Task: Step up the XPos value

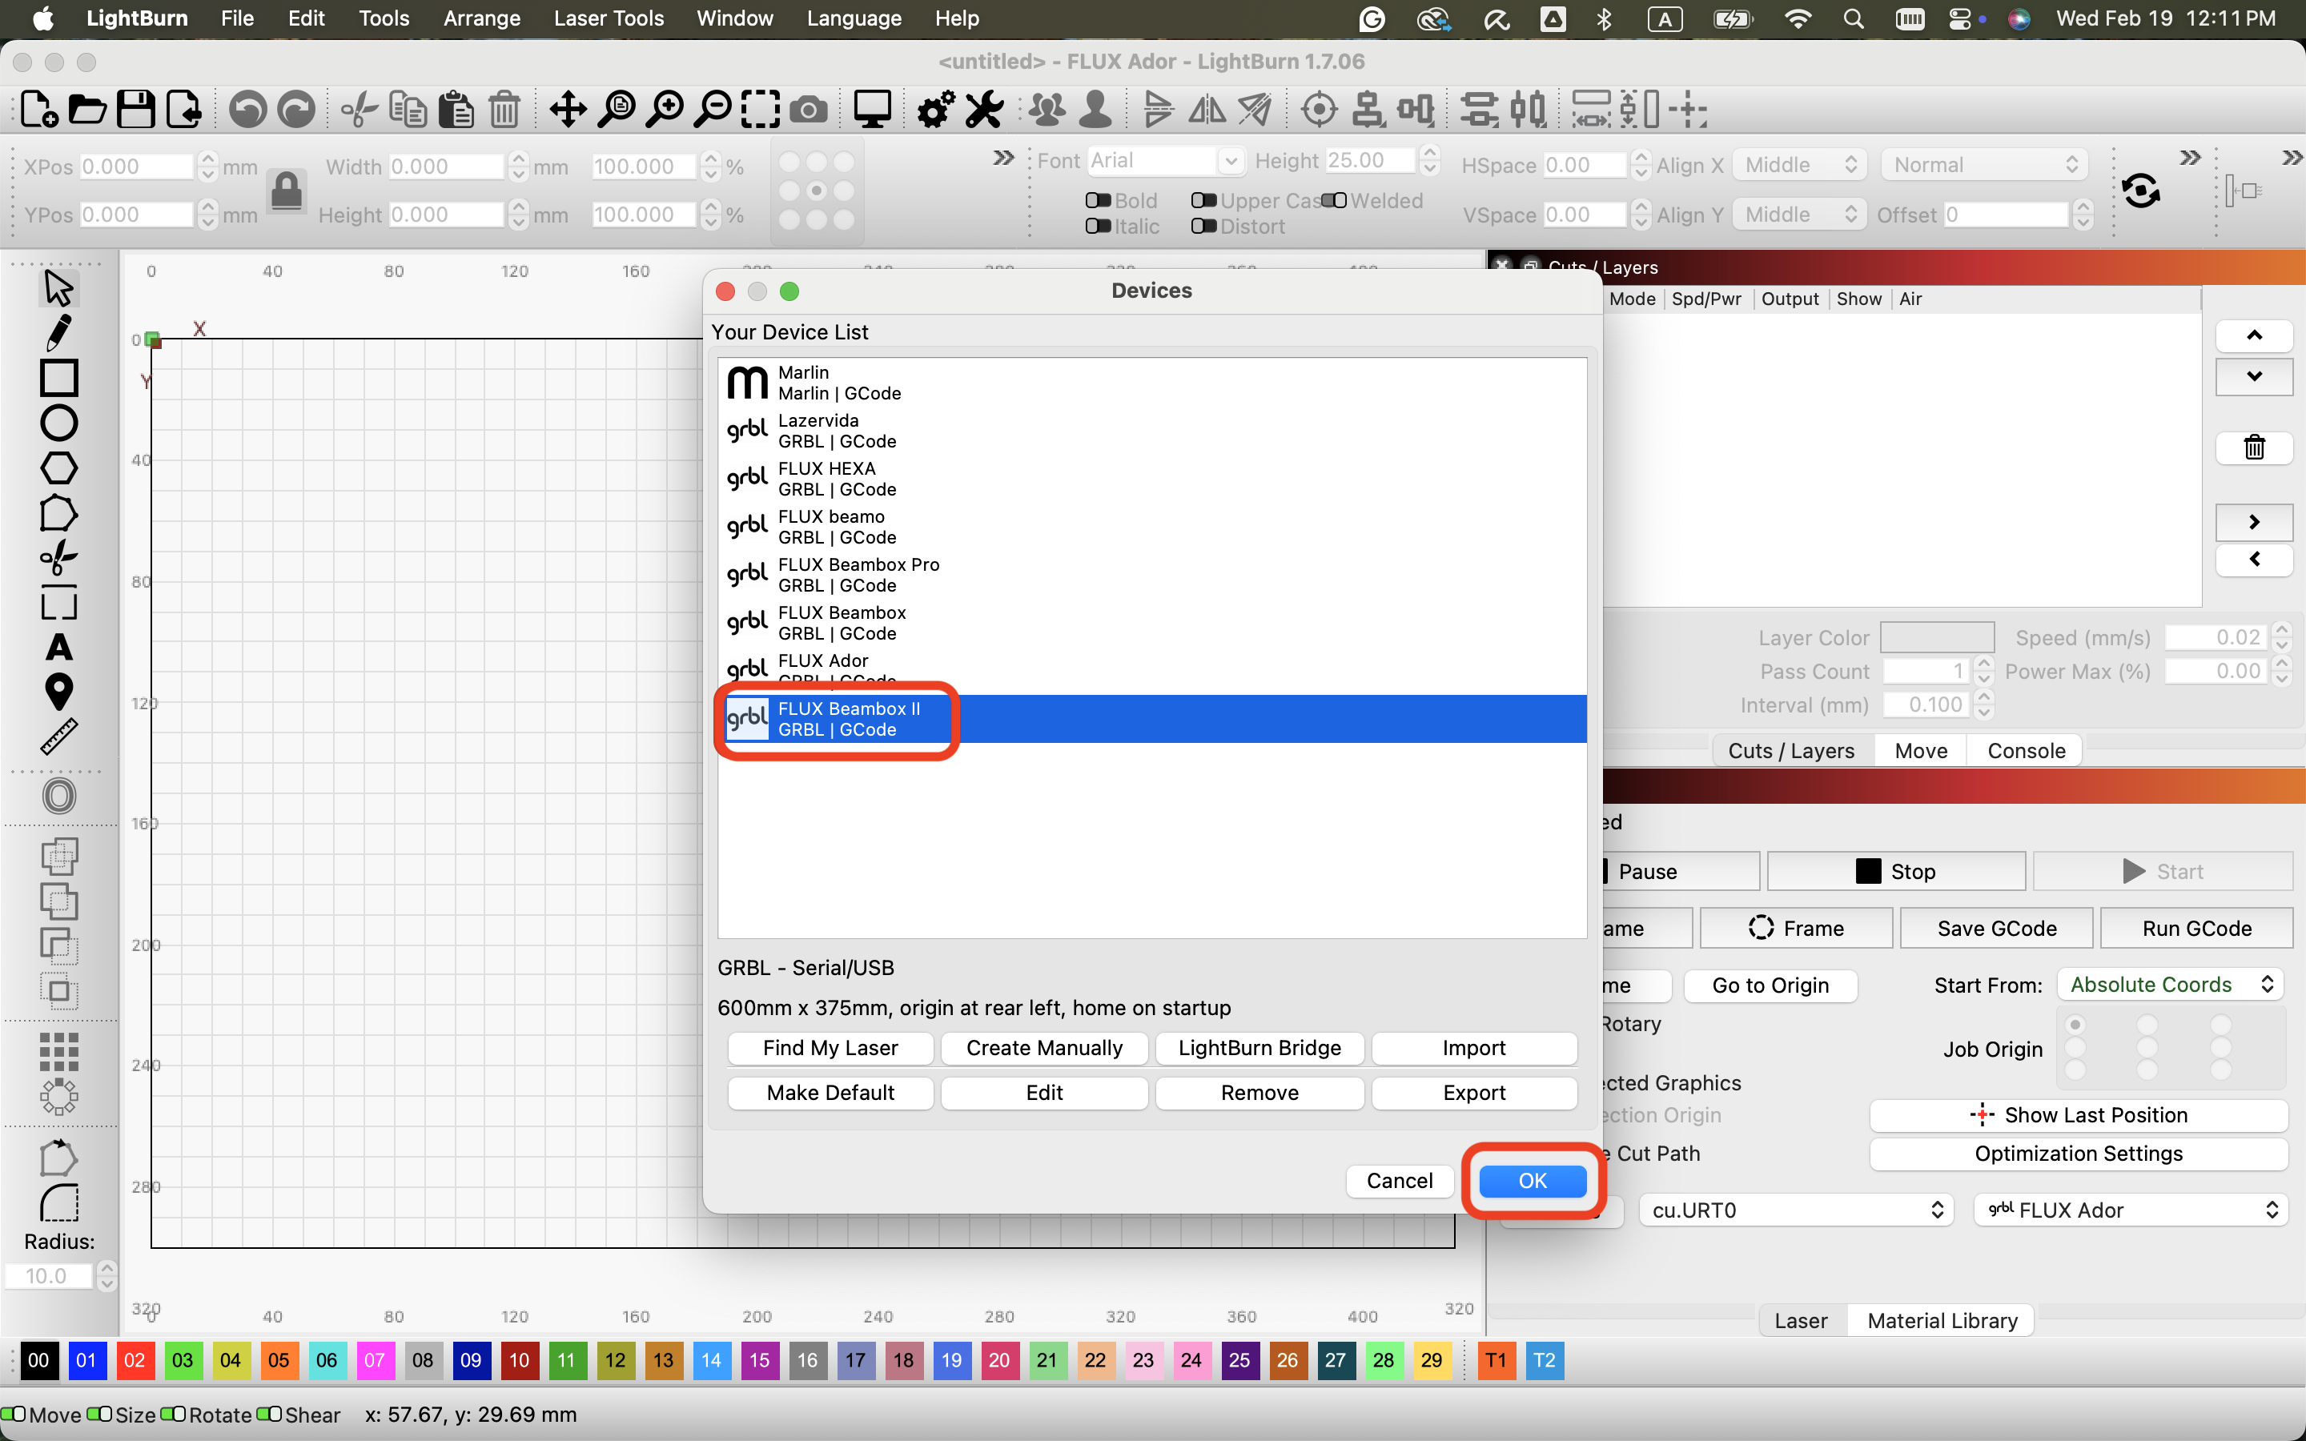Action: [207, 159]
